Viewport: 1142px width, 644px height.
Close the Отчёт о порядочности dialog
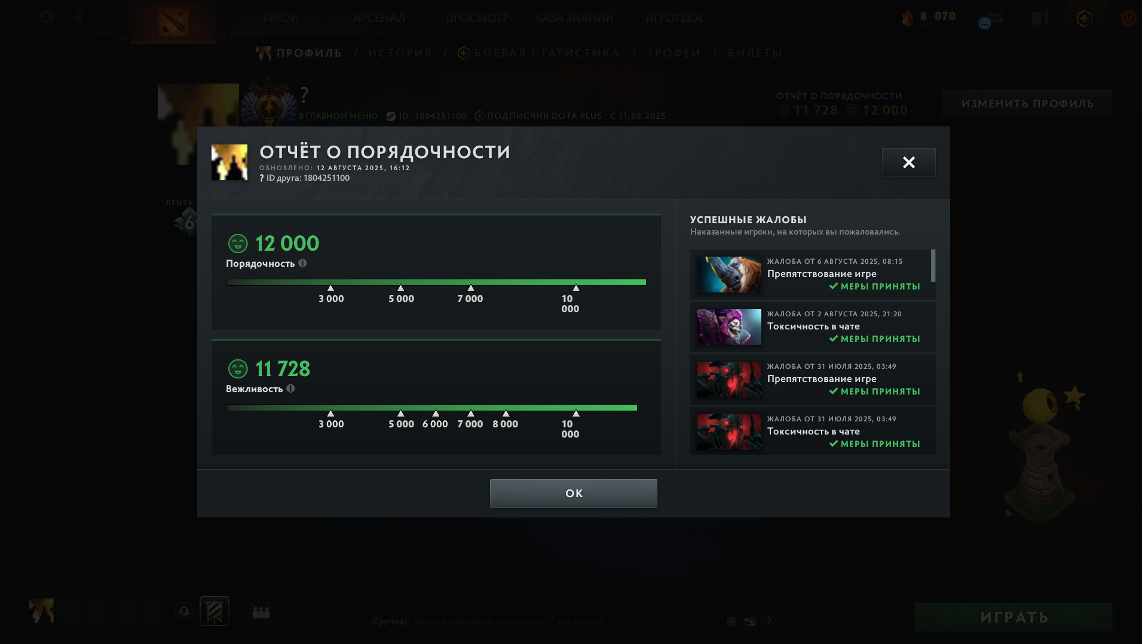[909, 162]
